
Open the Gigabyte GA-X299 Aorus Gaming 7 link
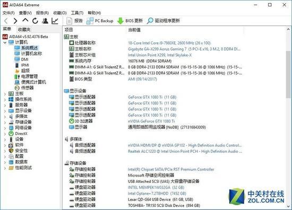tap(184, 49)
